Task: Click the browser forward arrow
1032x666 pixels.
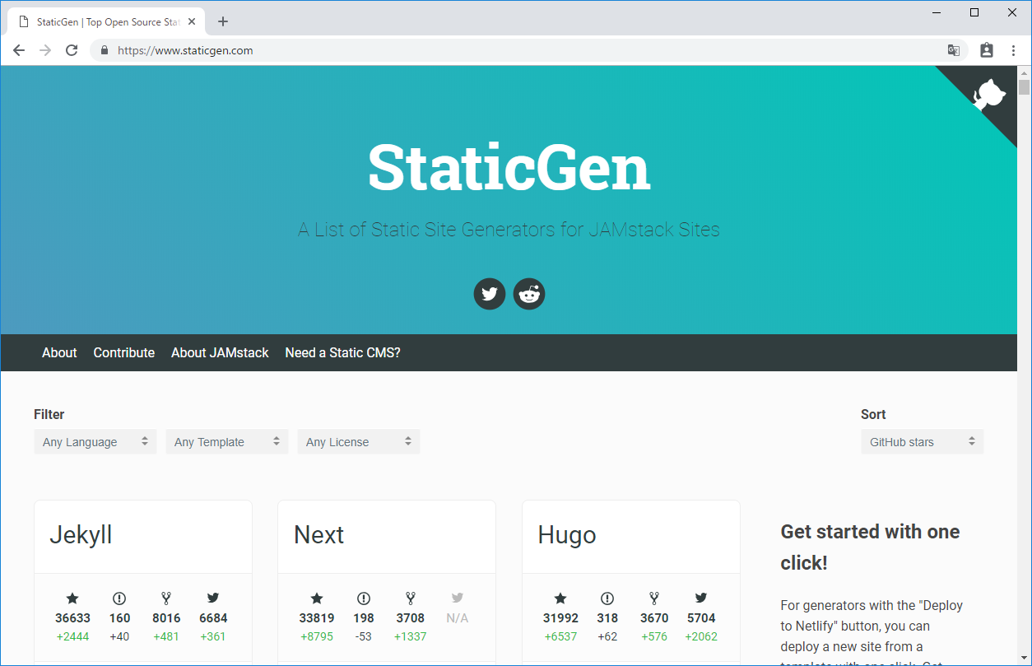Action: (45, 50)
